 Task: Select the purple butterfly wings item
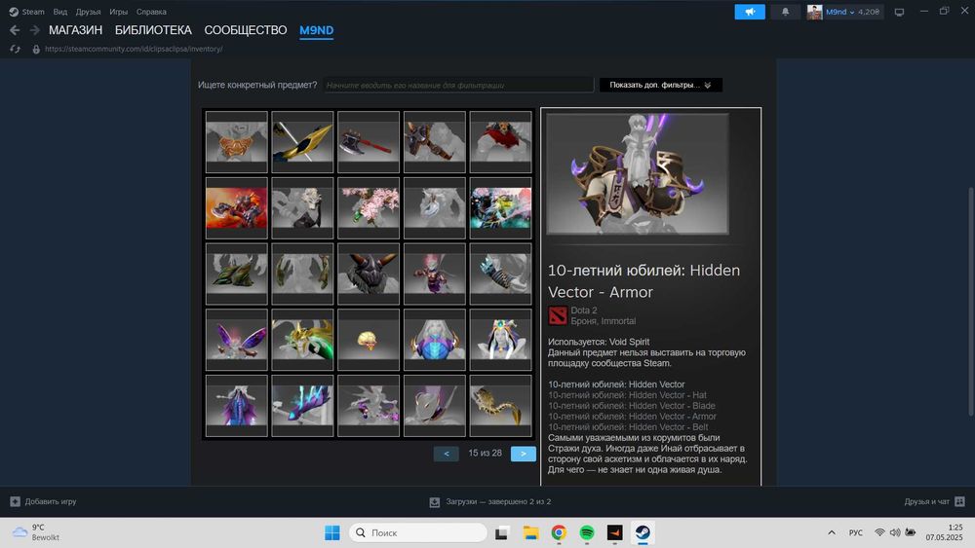(237, 340)
